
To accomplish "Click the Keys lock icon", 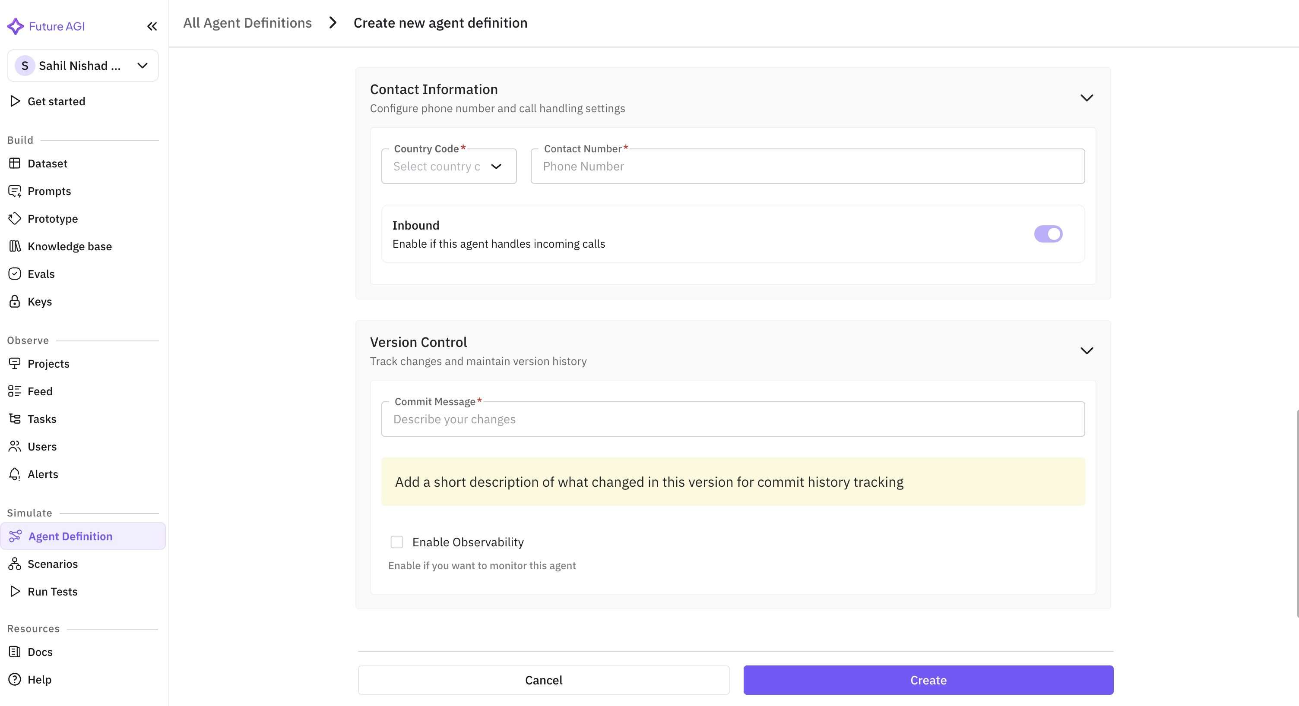I will tap(15, 301).
